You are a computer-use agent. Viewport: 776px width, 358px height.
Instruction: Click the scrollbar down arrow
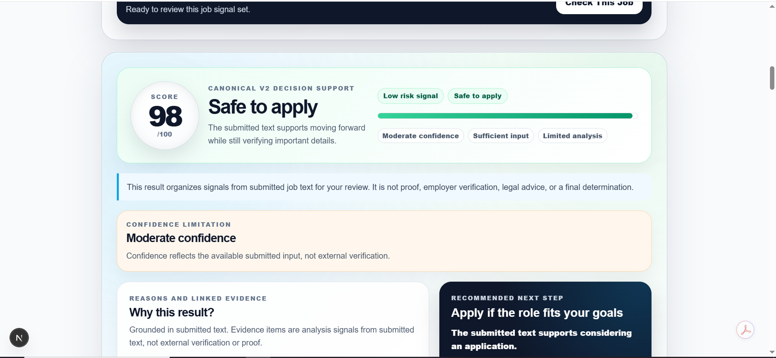click(x=772, y=352)
